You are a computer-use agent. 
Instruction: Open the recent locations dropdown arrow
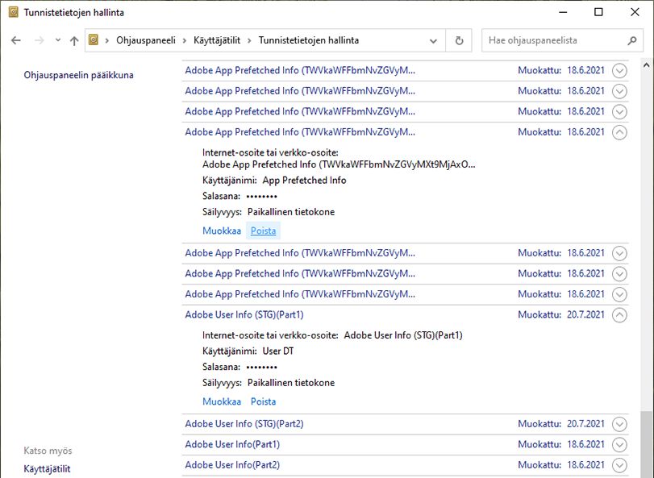tap(58, 40)
